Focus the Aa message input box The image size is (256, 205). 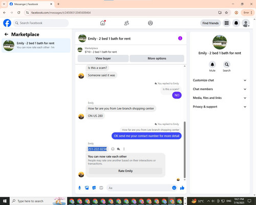coord(139,188)
